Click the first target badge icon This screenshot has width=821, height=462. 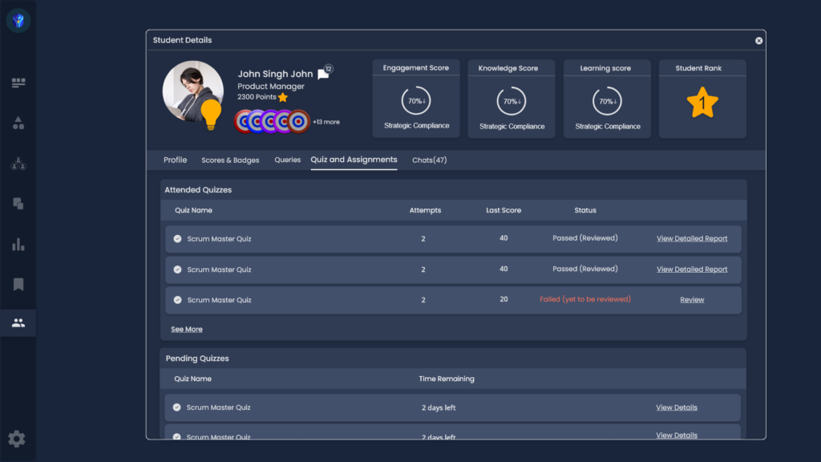(x=245, y=122)
